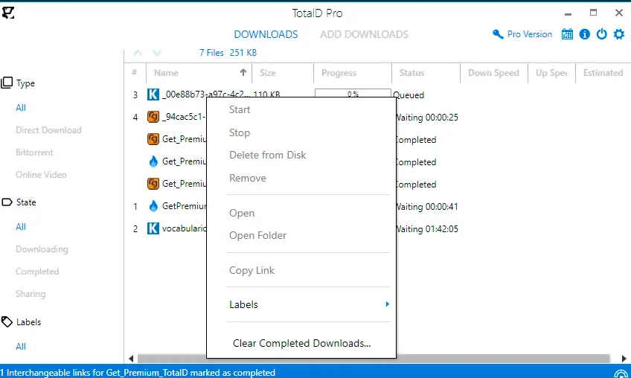
Task: Click the orange icon of _94cac5c1 download
Action: tap(153, 117)
